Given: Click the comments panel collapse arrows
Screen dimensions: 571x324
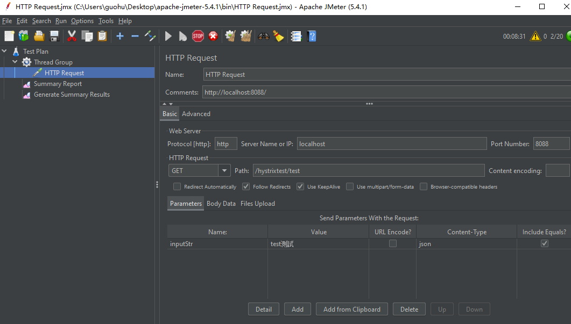Looking at the screenshot, I should tap(167, 104).
